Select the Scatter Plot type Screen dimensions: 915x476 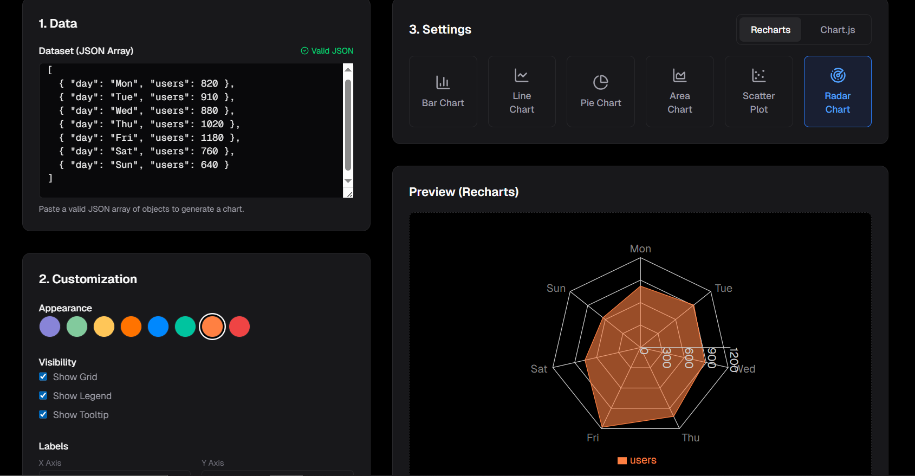pos(758,92)
